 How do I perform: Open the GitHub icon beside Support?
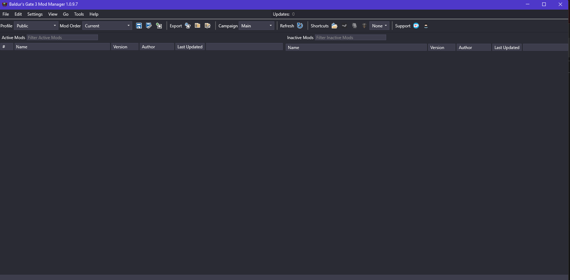tap(426, 26)
